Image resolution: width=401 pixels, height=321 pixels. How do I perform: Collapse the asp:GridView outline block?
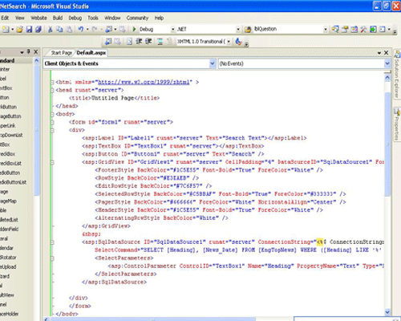tap(52, 162)
